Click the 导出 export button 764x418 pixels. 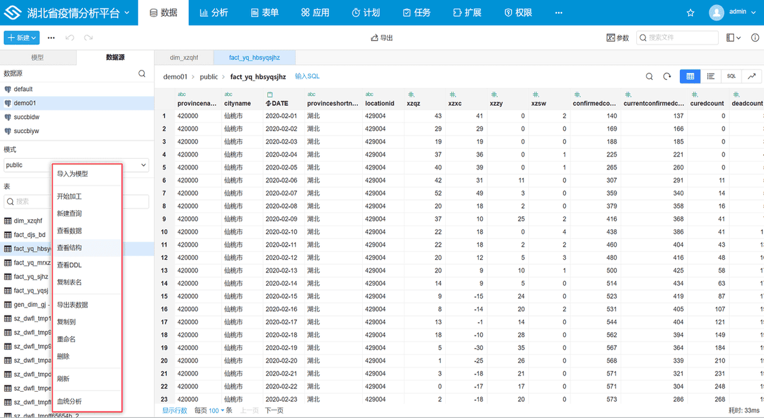point(382,38)
